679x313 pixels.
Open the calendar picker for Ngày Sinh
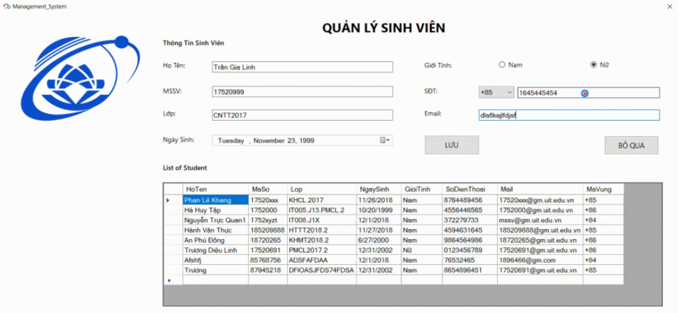(x=385, y=140)
